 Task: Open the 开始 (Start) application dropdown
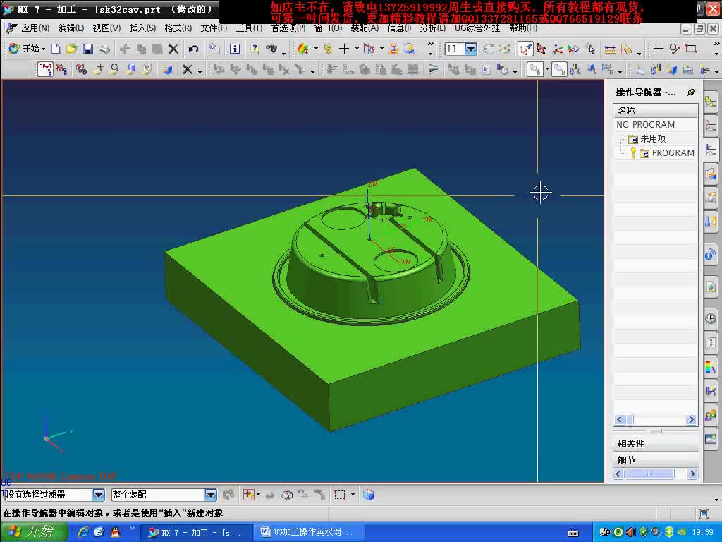point(27,49)
